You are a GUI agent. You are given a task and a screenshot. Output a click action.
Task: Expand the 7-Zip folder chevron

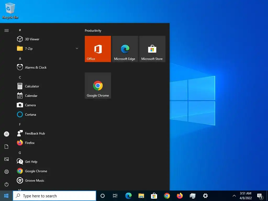click(x=77, y=48)
